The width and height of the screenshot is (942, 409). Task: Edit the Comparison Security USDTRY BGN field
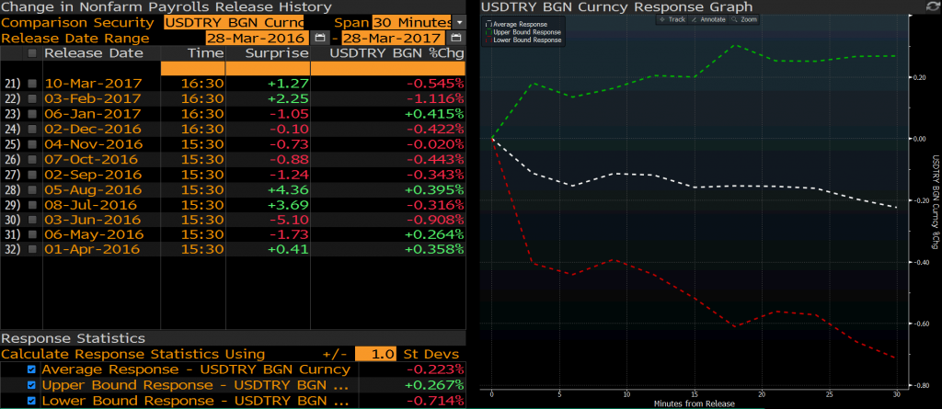[x=234, y=23]
